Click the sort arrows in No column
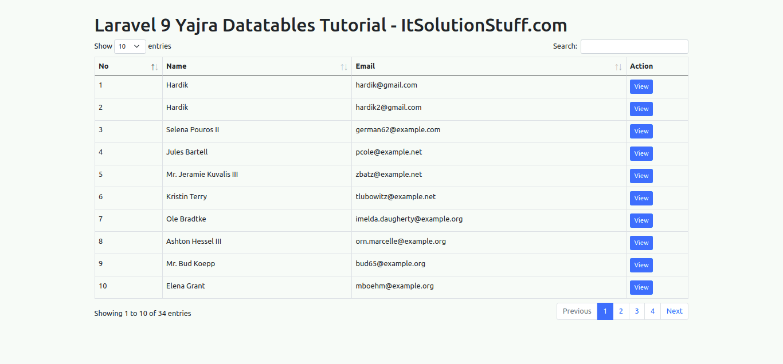783x364 pixels. [154, 67]
